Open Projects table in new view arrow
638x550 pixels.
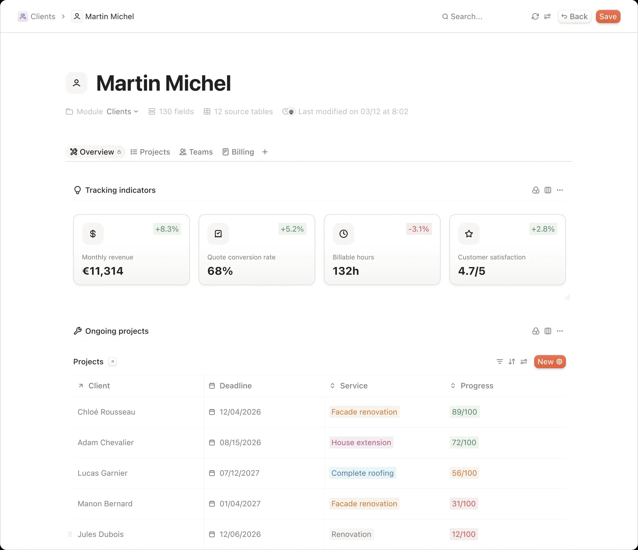[113, 362]
